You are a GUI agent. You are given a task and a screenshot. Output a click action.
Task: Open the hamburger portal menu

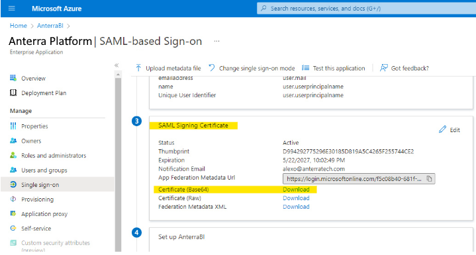tap(12, 9)
